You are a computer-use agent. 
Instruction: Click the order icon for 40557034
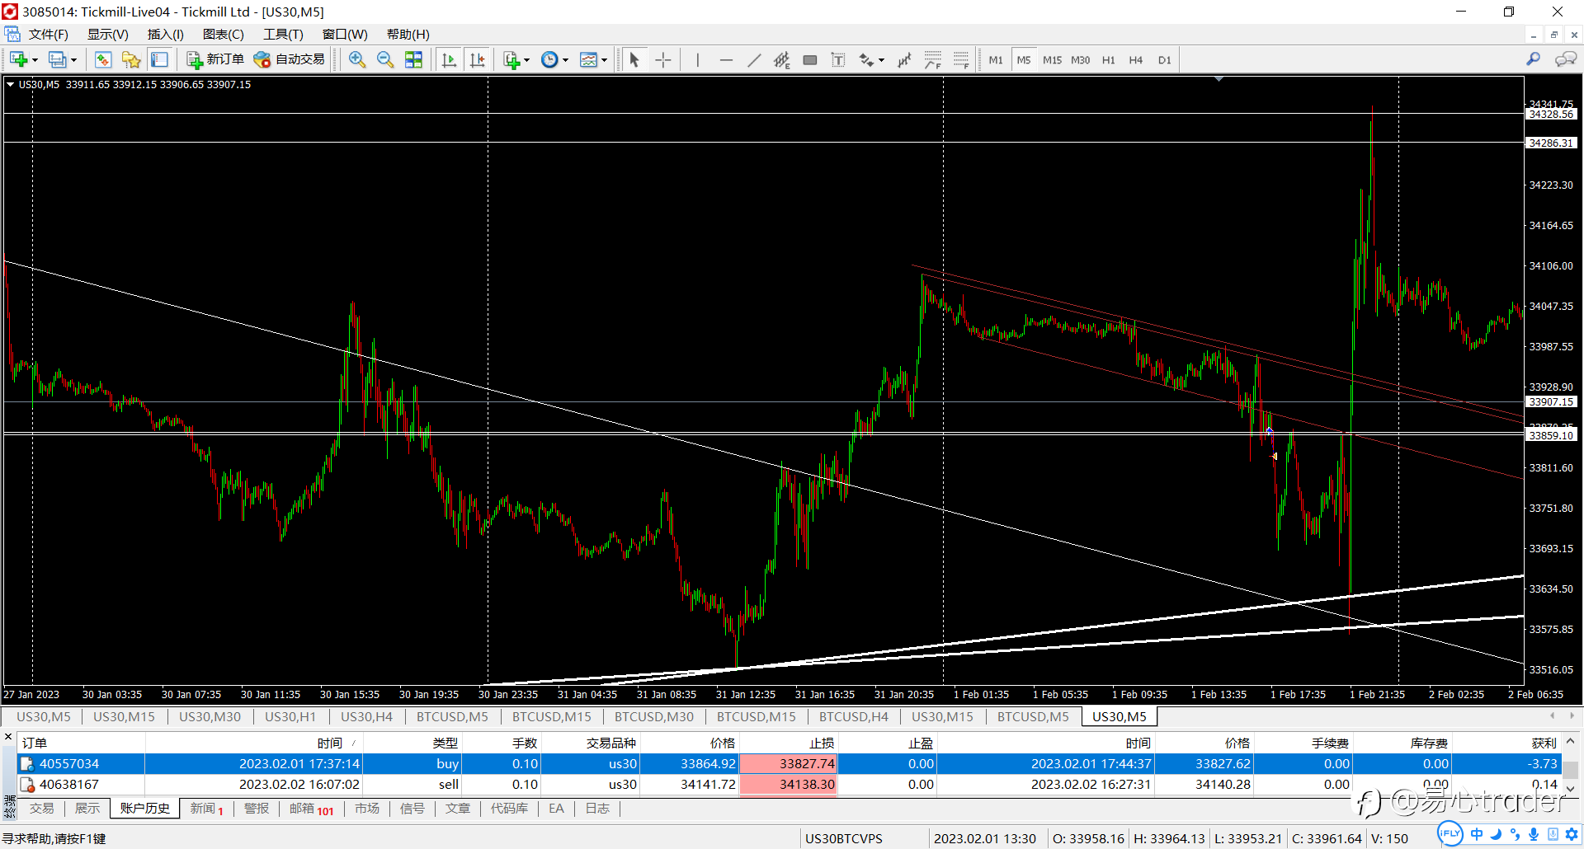pos(27,764)
